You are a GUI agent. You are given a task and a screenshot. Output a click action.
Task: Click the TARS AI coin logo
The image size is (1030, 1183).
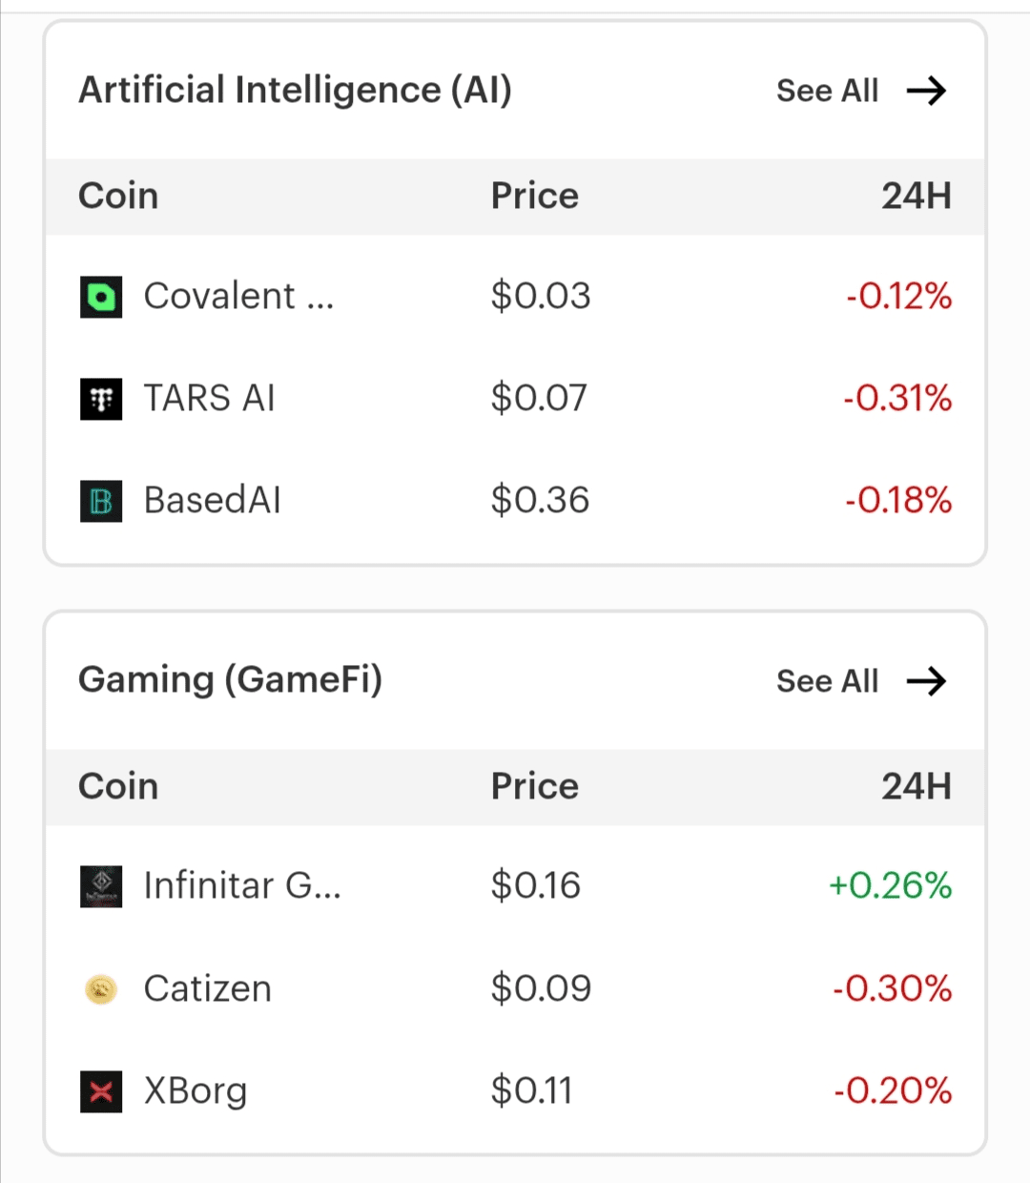[101, 399]
